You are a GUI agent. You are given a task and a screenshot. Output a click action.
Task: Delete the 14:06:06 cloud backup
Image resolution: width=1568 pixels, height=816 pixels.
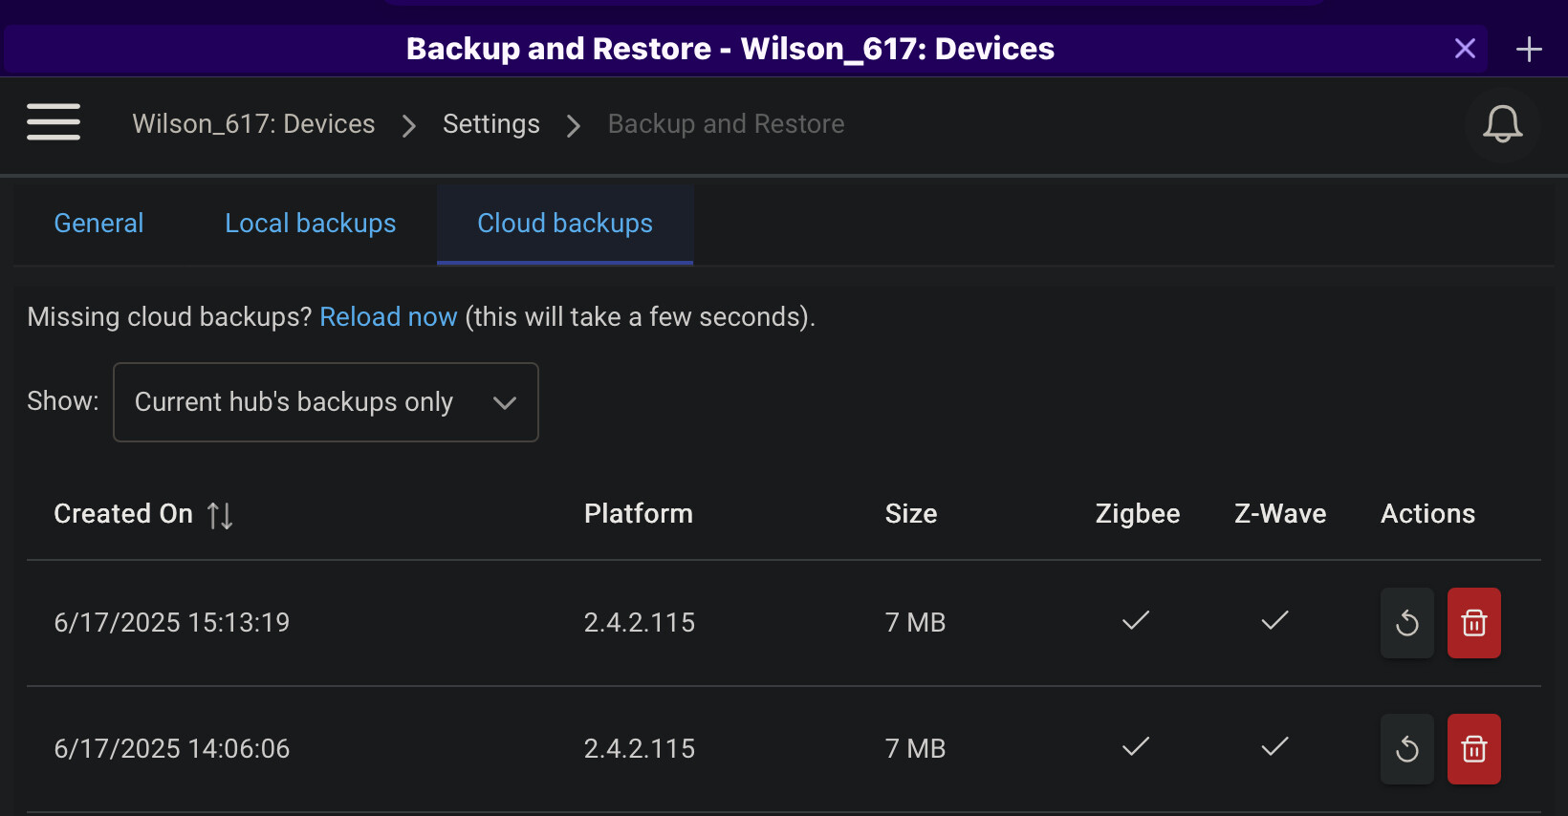[x=1473, y=749]
